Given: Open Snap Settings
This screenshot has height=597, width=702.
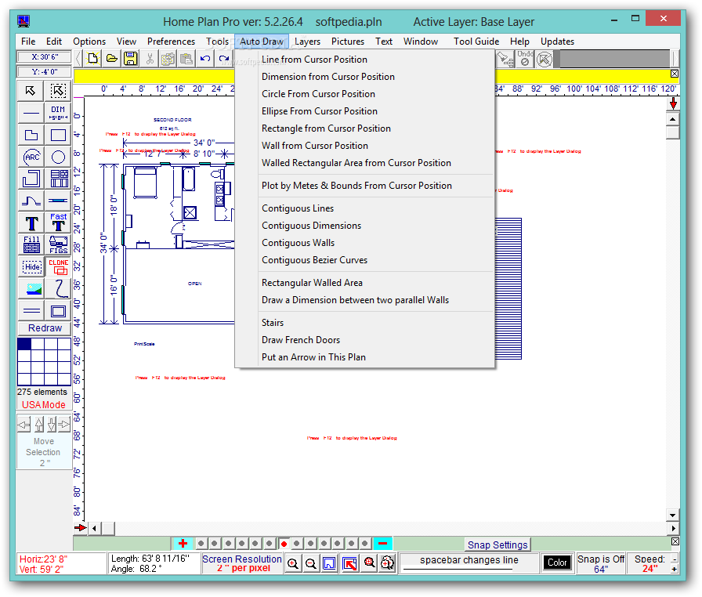Looking at the screenshot, I should pos(498,545).
